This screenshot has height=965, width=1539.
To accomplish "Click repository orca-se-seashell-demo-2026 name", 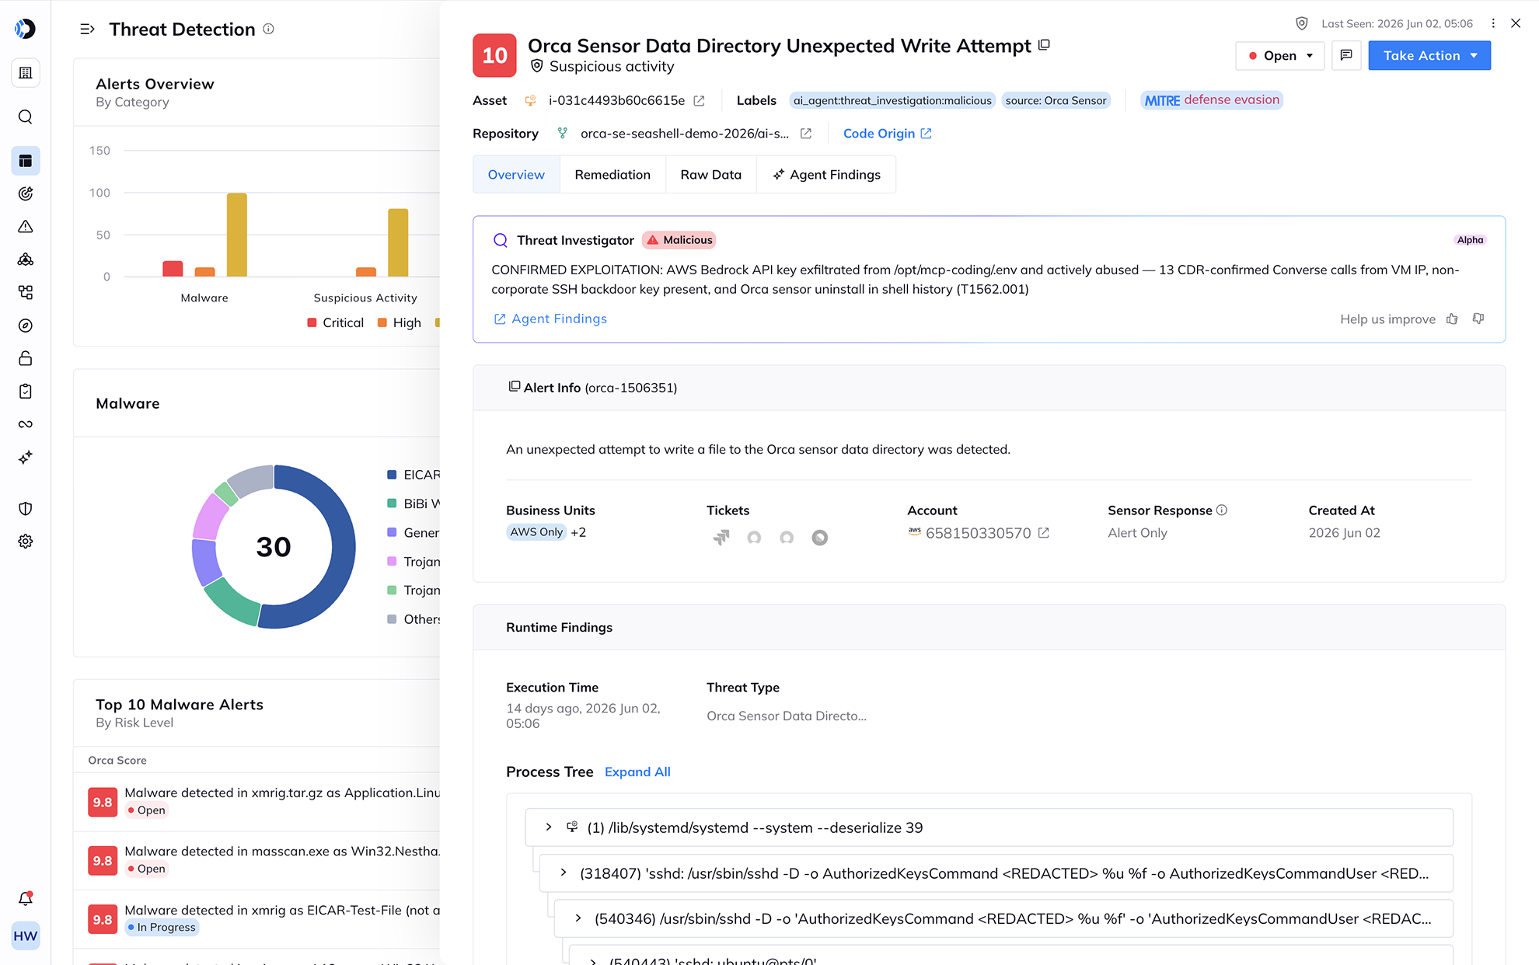I will pos(684,134).
